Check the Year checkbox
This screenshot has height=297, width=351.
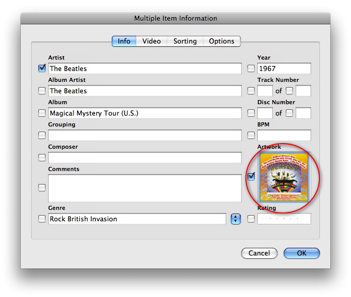251,68
